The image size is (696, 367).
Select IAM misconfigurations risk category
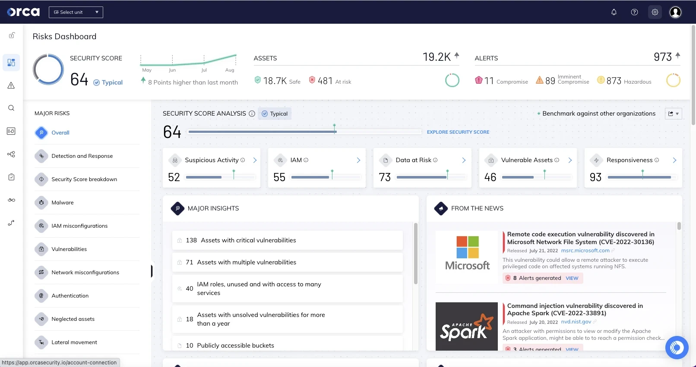pyautogui.click(x=79, y=226)
